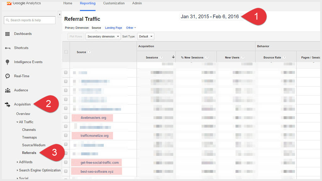
Task: Collapse the All Traffic tree section
Action: tap(17, 122)
